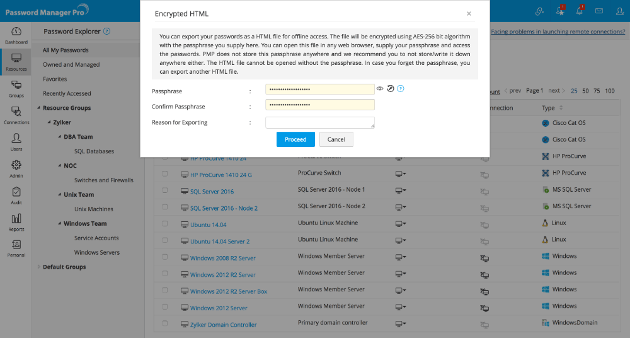The height and width of the screenshot is (338, 630).
Task: Cancel the Encrypted HTML dialog
Action: click(x=336, y=139)
